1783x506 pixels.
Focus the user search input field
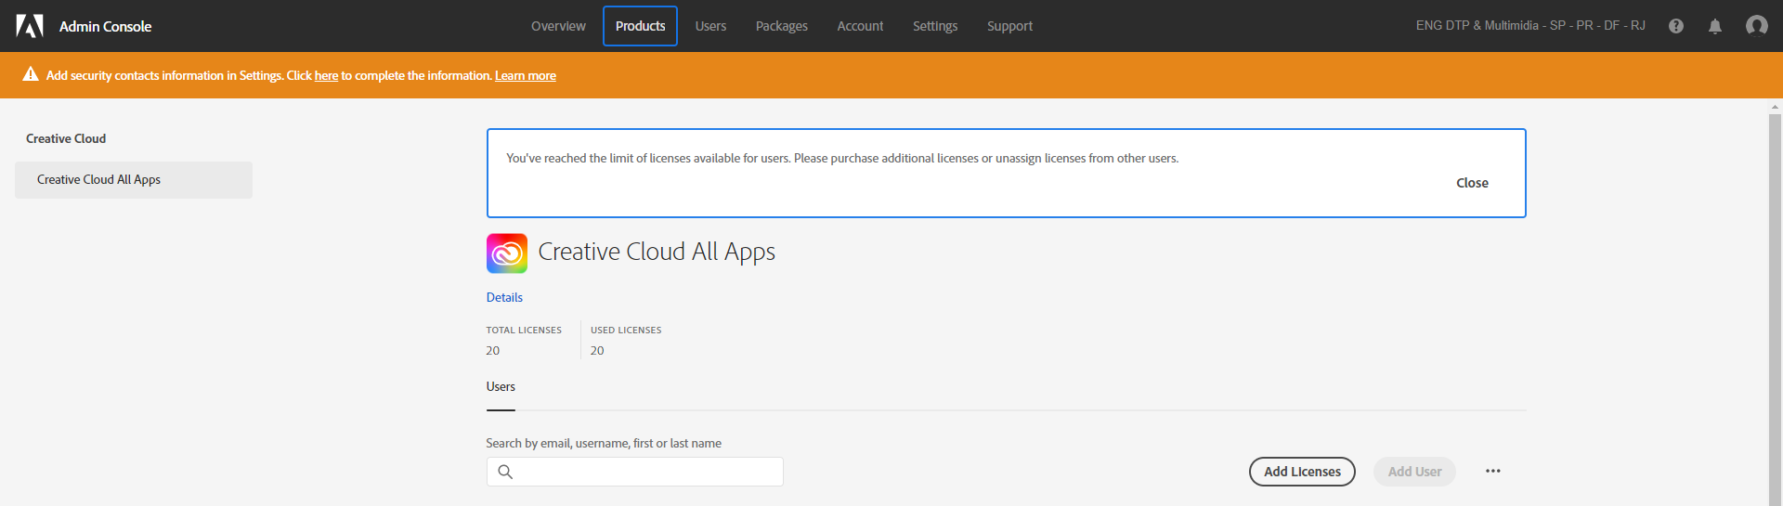pyautogui.click(x=635, y=472)
